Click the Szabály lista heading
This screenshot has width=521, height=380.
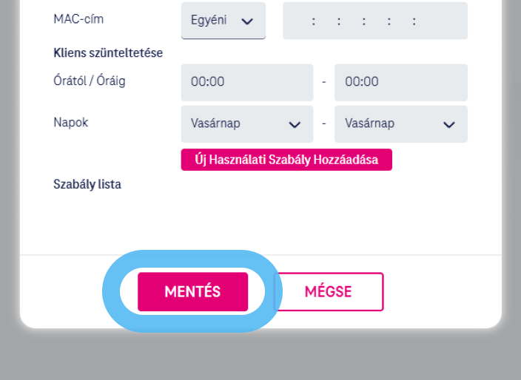tap(87, 184)
